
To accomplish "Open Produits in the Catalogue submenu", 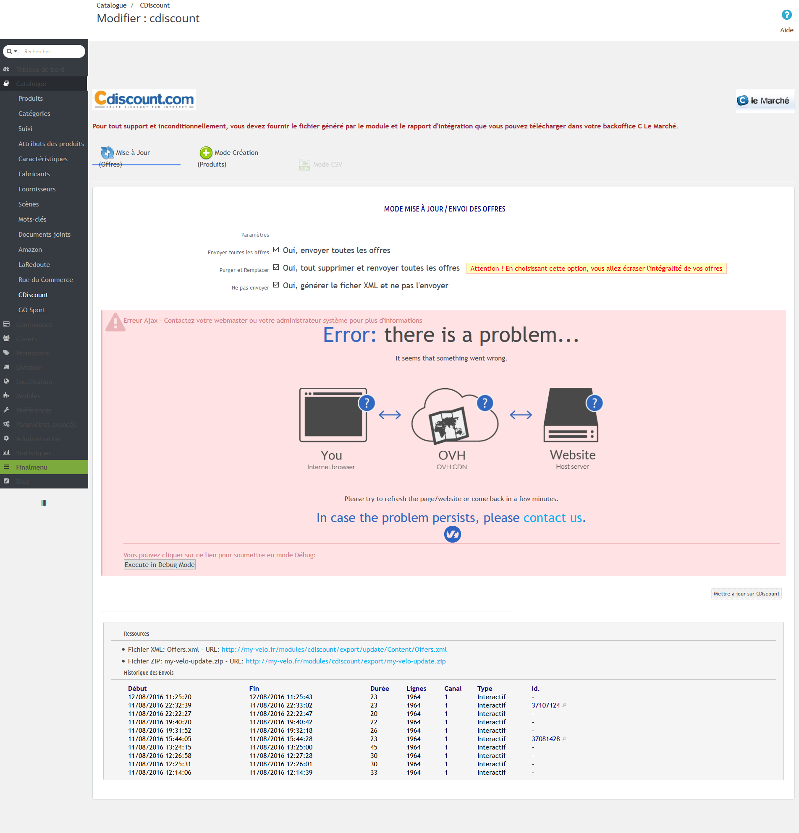I will tap(31, 98).
